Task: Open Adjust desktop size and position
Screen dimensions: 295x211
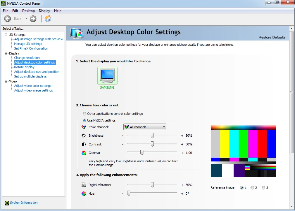Action: tap(37, 72)
